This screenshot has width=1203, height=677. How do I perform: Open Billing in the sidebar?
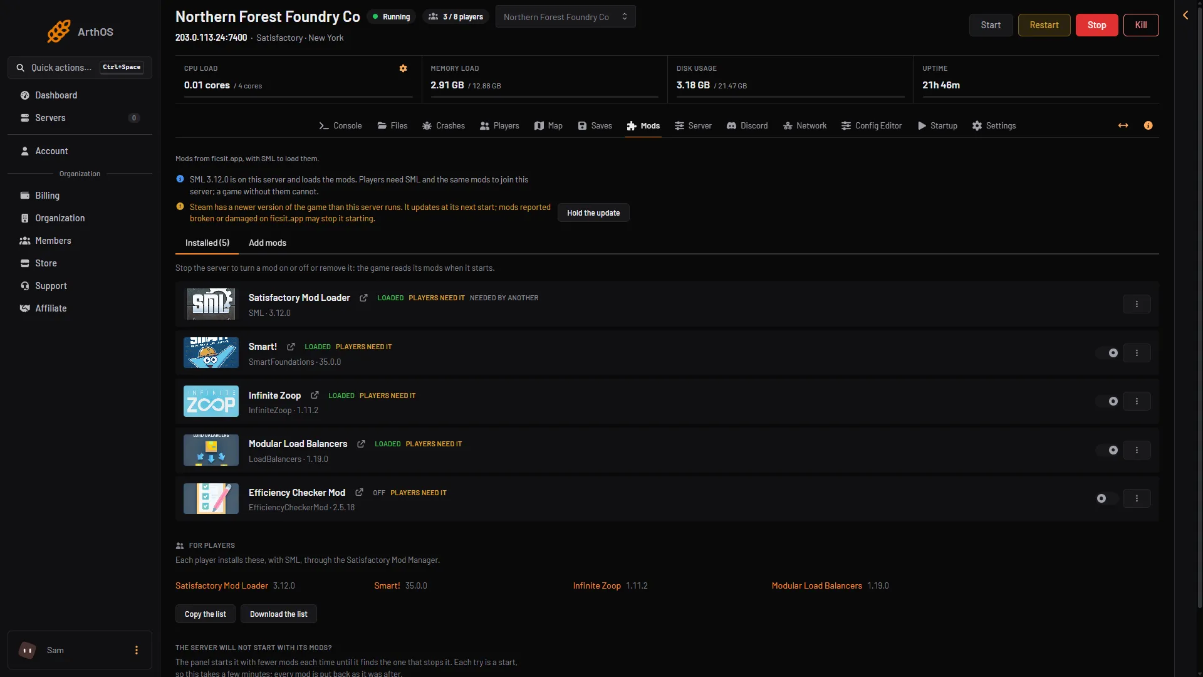[80, 196]
